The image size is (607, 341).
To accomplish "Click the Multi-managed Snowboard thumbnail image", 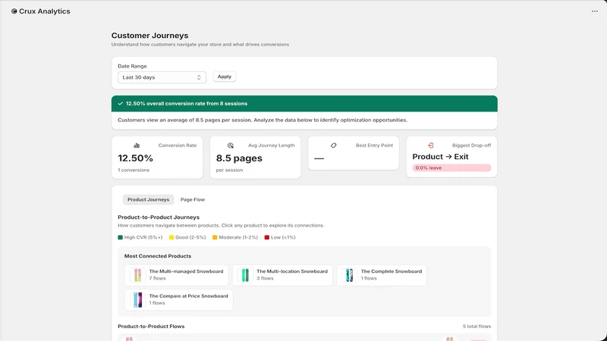I will [138, 275].
